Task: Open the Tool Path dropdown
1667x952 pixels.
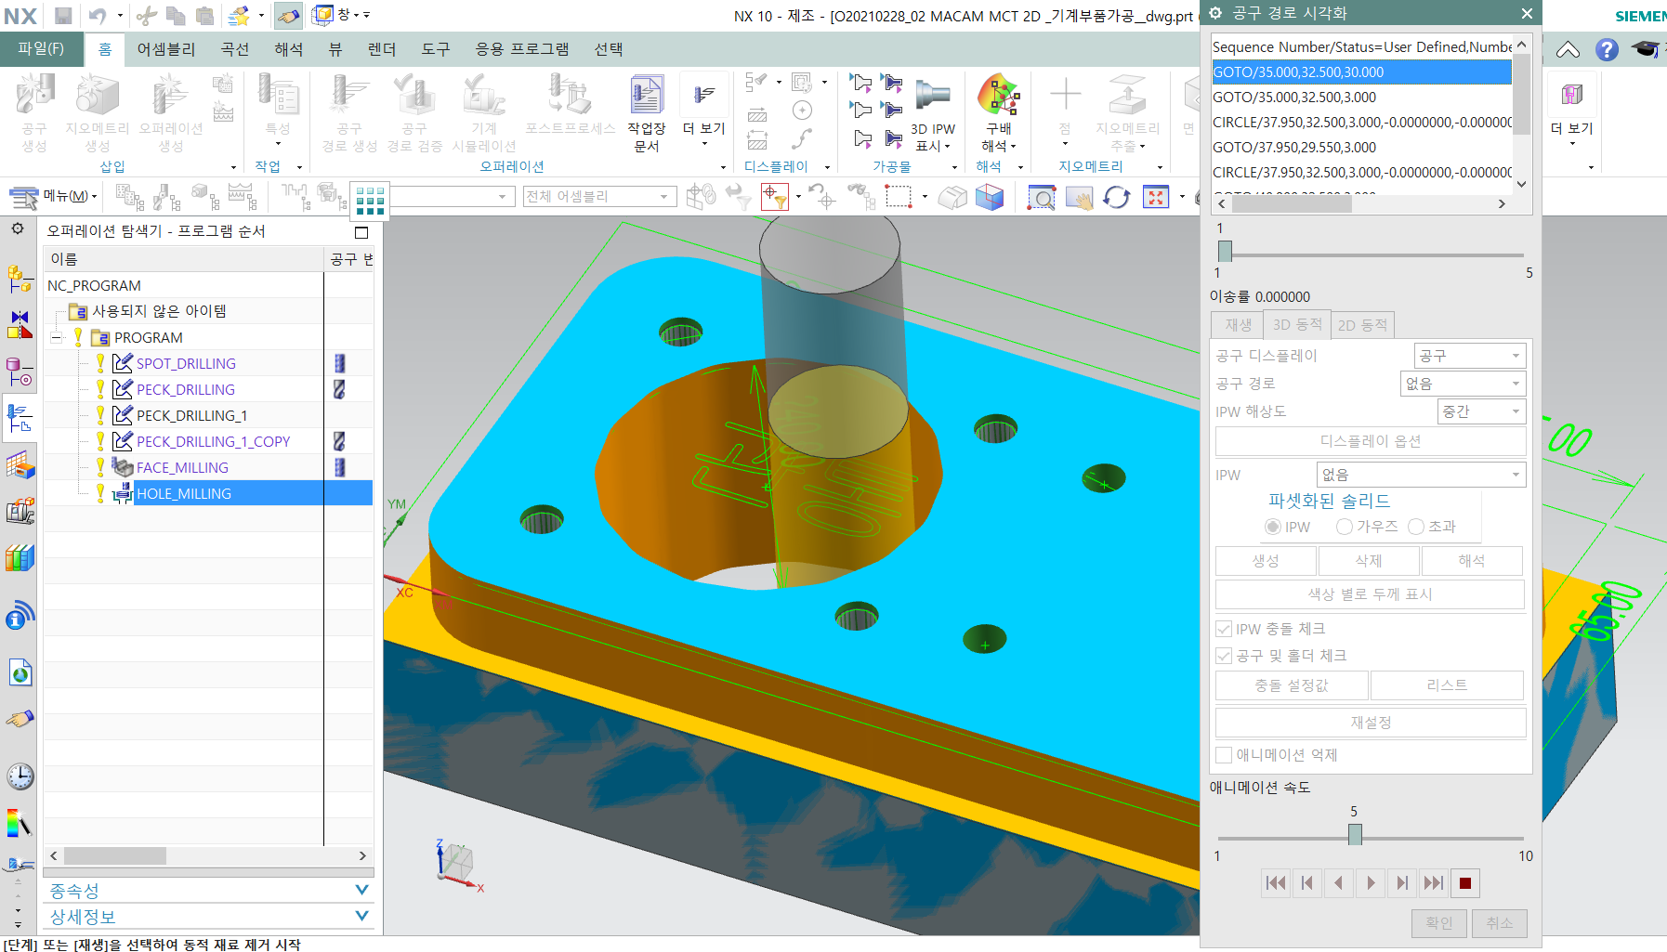Action: [1464, 384]
